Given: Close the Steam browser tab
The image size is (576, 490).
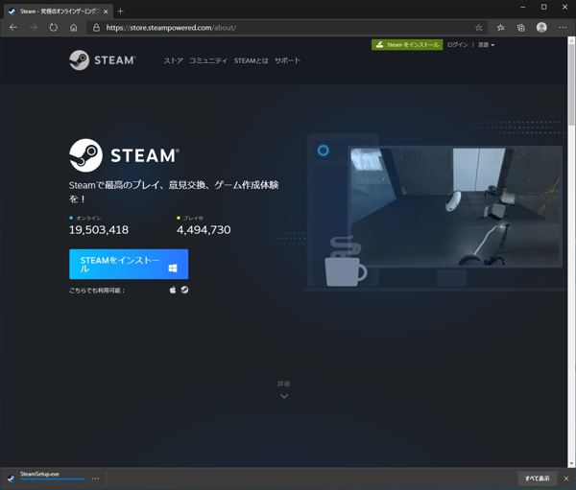Looking at the screenshot, I should 106,12.
